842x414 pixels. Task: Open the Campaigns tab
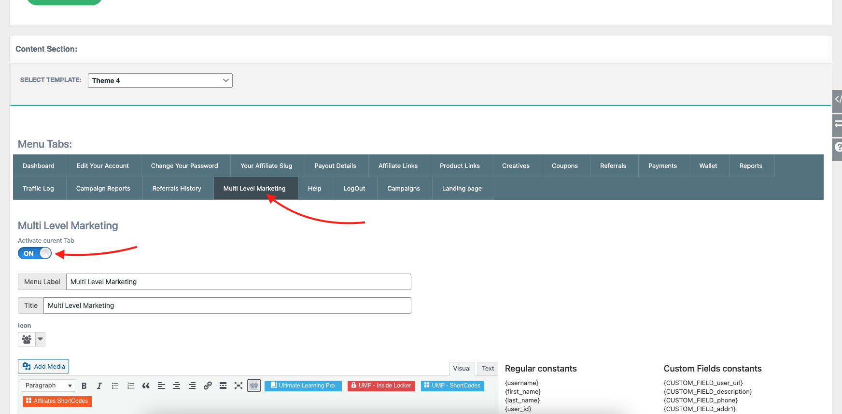point(404,189)
